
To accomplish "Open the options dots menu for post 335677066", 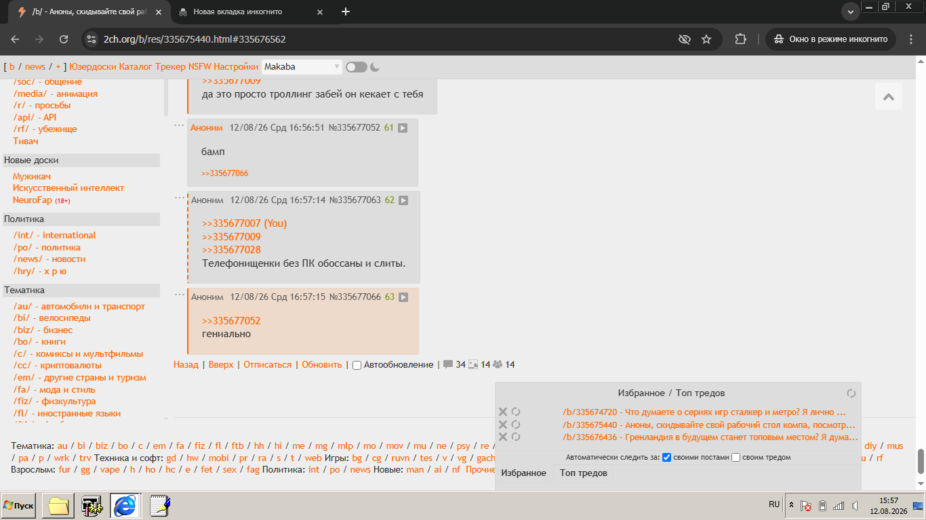I will click(180, 294).
